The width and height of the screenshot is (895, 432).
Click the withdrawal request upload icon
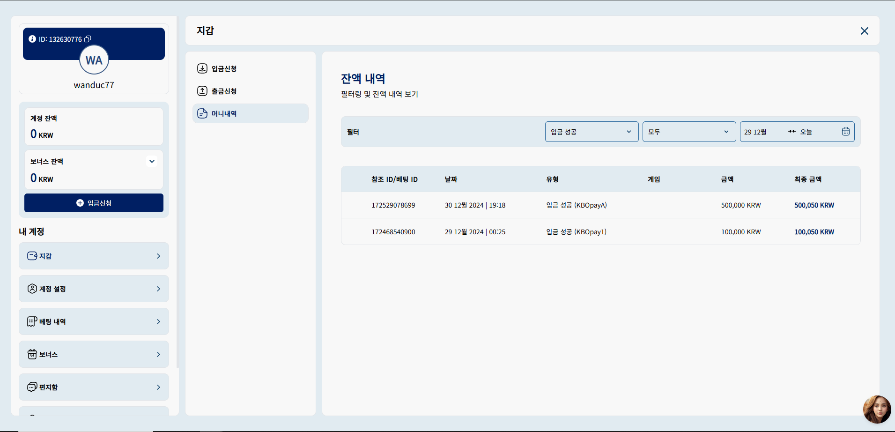point(202,91)
